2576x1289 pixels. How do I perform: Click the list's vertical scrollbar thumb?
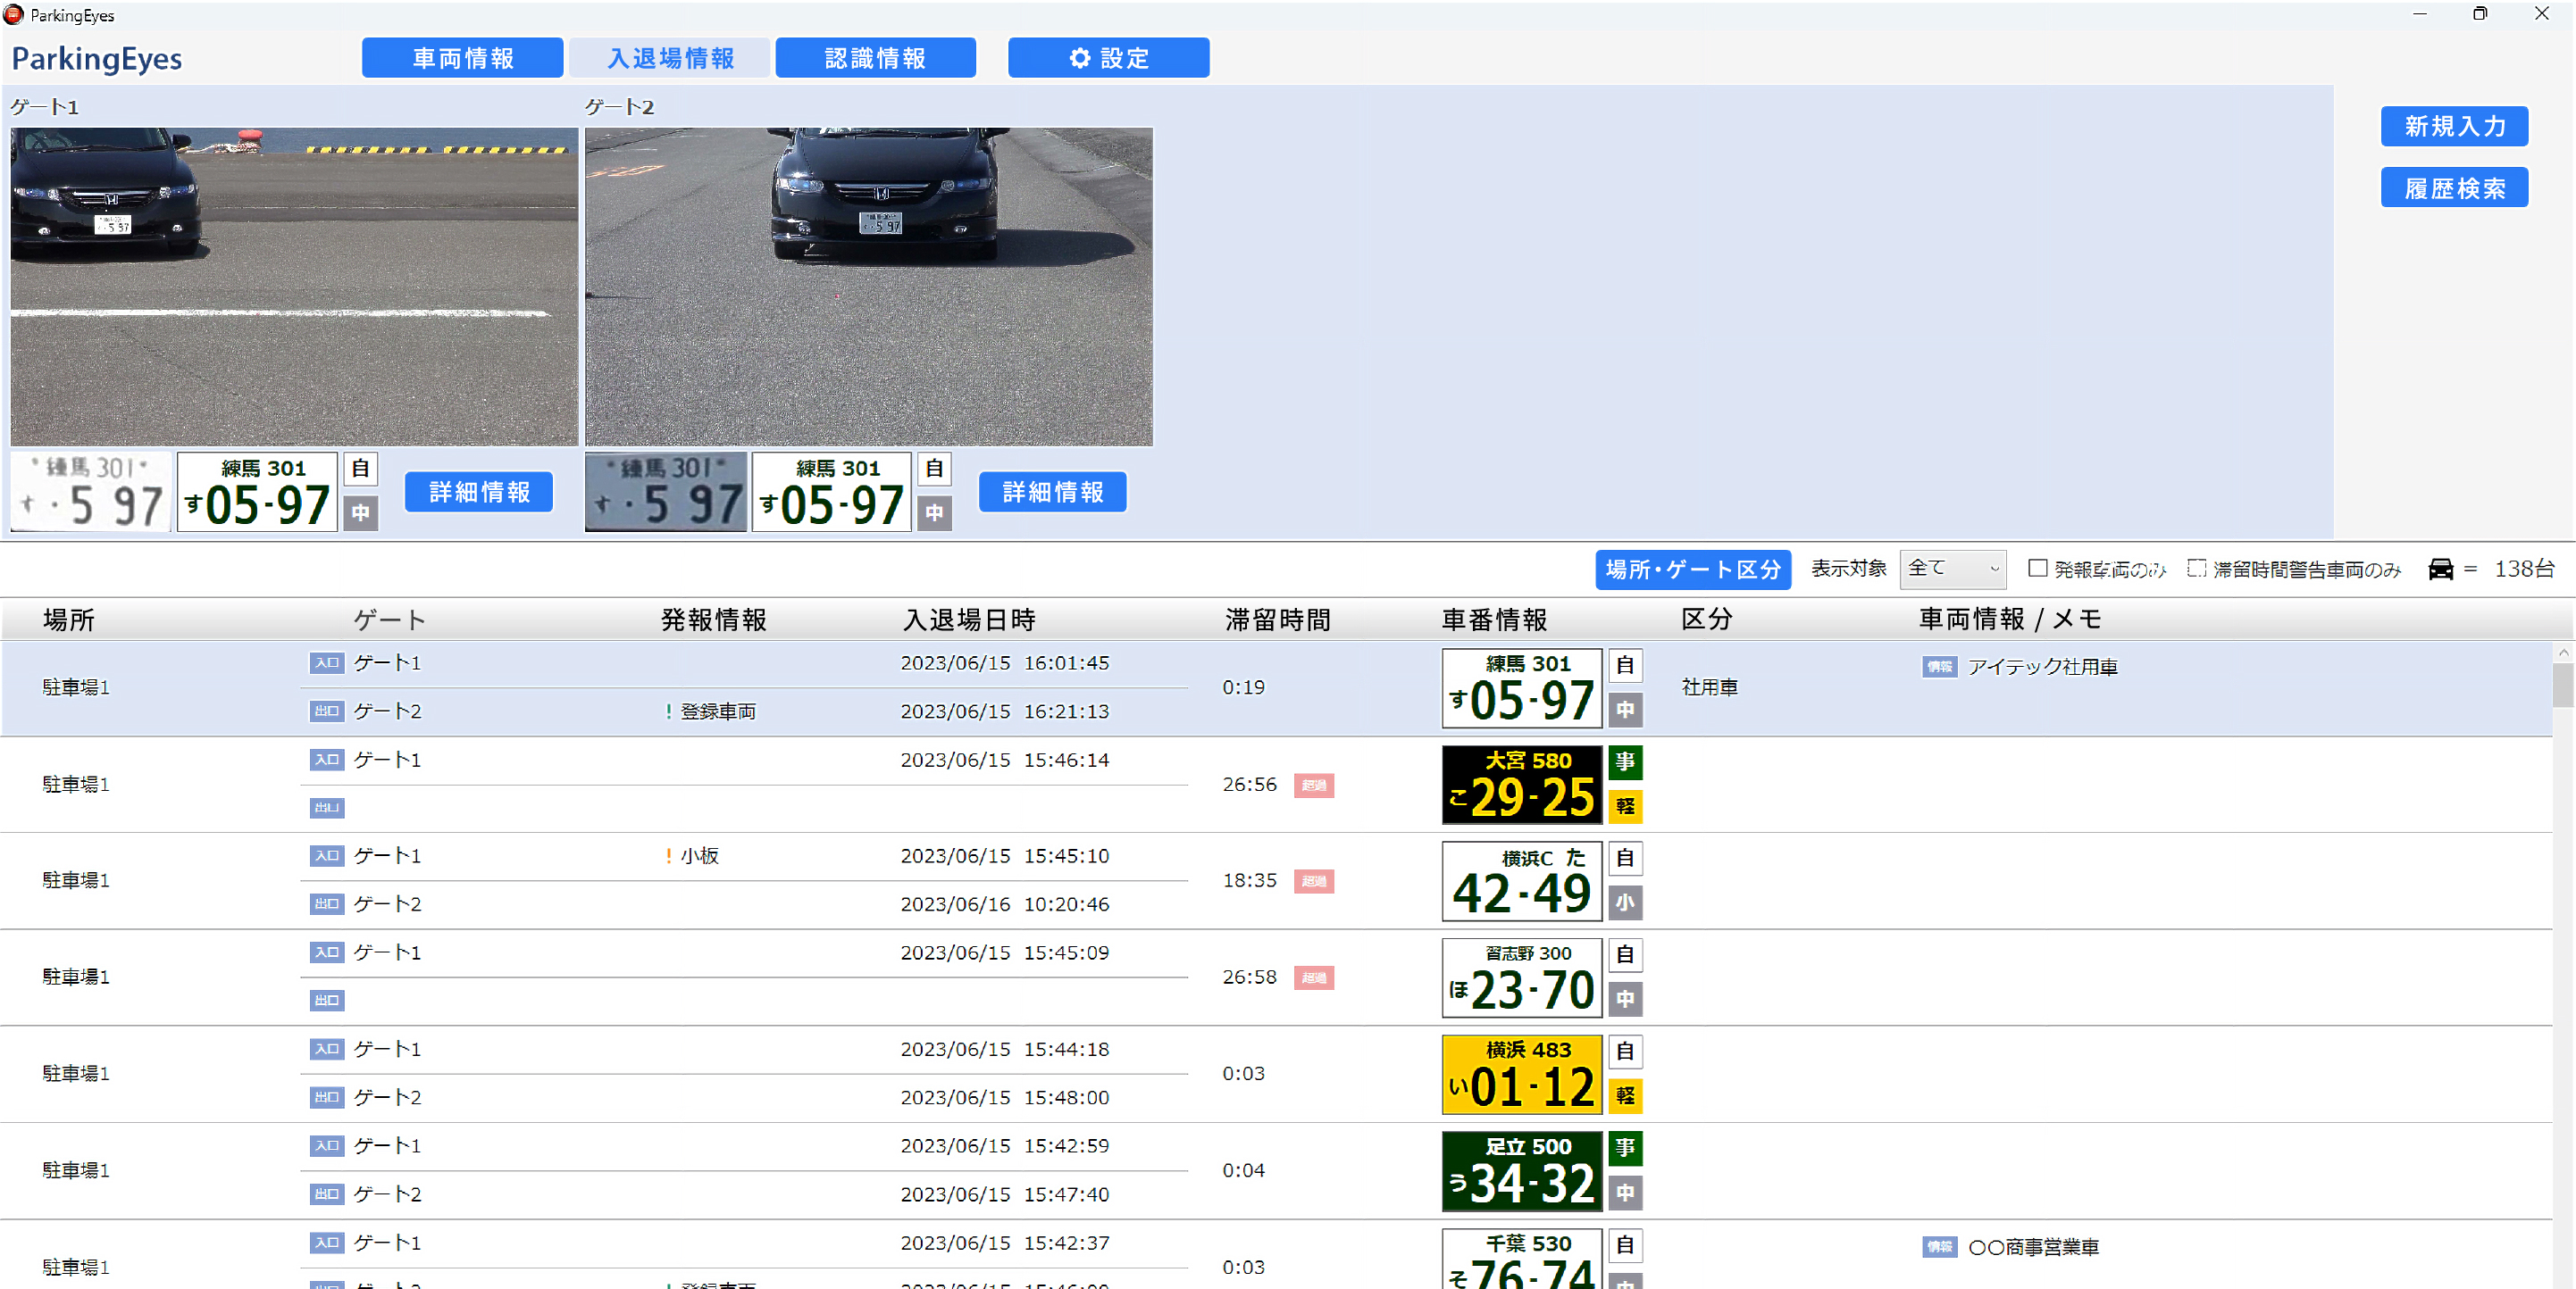[x=2563, y=686]
